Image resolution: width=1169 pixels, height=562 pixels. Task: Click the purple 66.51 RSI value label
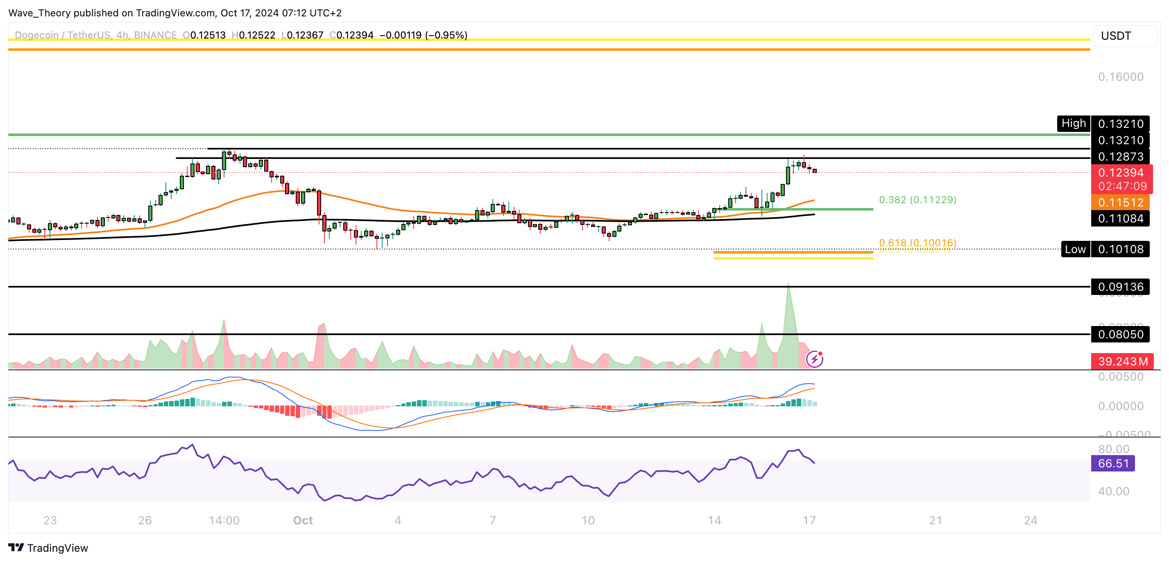tap(1113, 463)
